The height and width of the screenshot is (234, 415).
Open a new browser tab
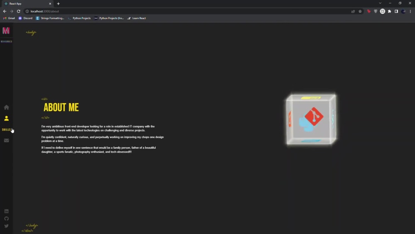click(x=58, y=4)
